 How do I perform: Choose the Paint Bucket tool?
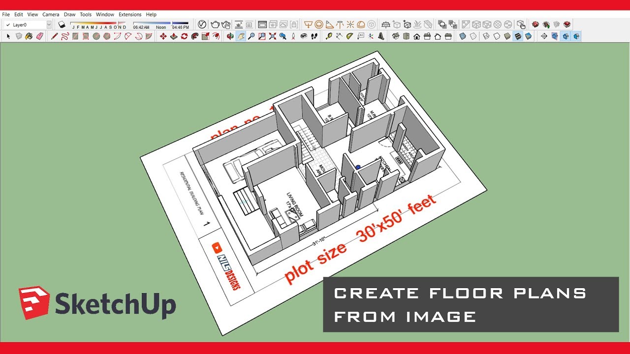(x=29, y=36)
